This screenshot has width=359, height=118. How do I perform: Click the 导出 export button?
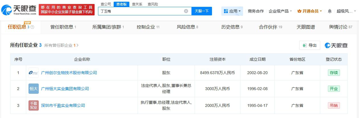(310, 45)
